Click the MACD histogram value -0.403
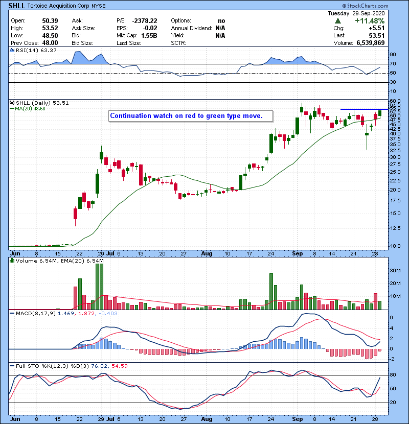This screenshot has width=409, height=424. click(x=108, y=314)
